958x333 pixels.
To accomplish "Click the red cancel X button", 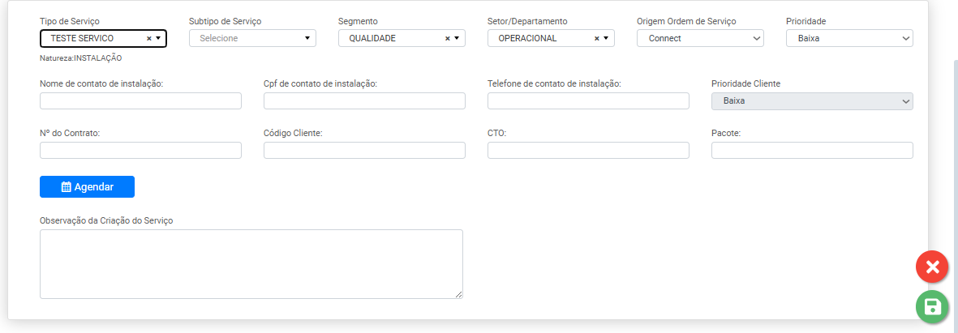I will point(932,267).
